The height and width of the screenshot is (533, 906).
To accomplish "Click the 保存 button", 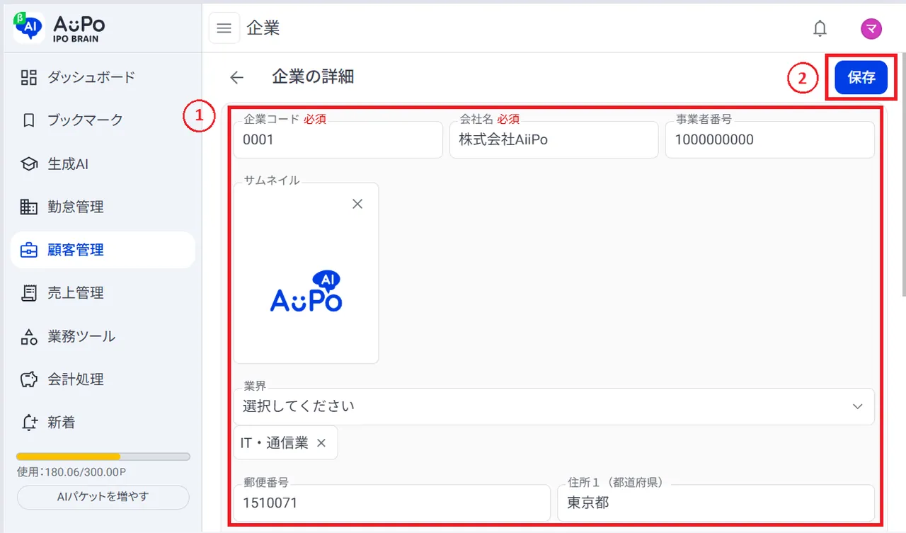I will coord(861,78).
